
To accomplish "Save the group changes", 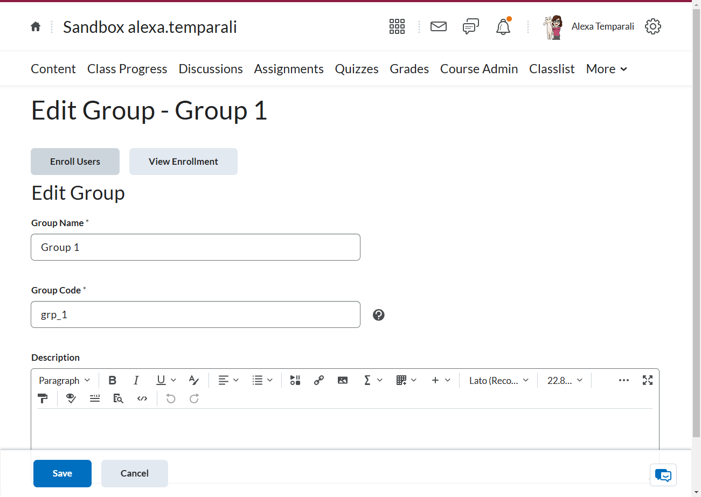I will (x=63, y=473).
